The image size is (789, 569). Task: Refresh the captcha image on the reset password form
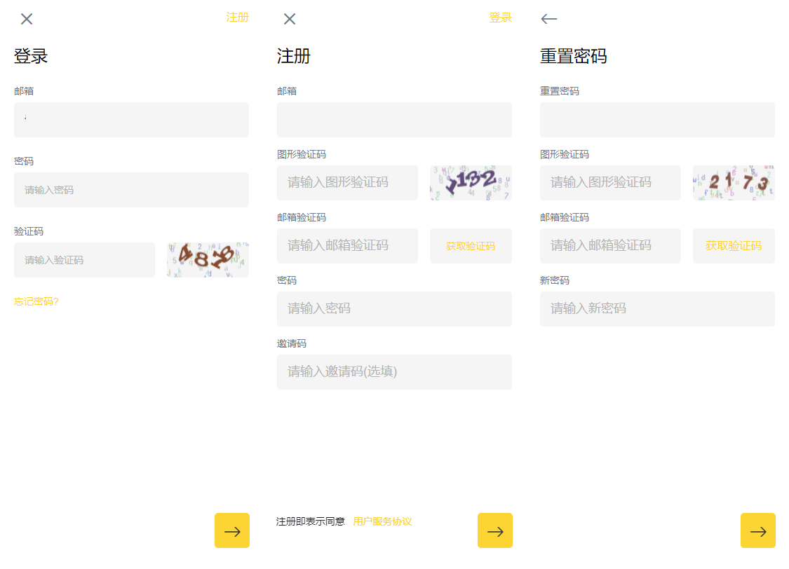pyautogui.click(x=734, y=183)
